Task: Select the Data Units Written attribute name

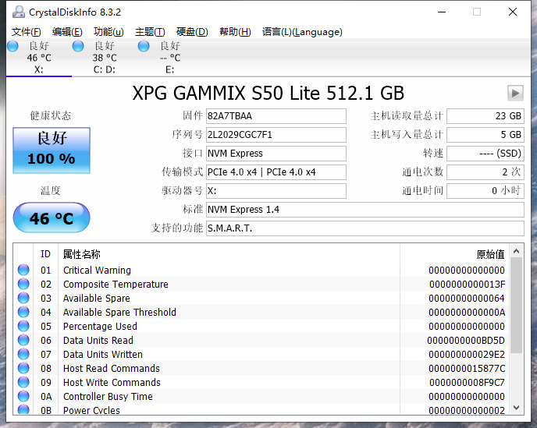Action: pyautogui.click(x=103, y=354)
